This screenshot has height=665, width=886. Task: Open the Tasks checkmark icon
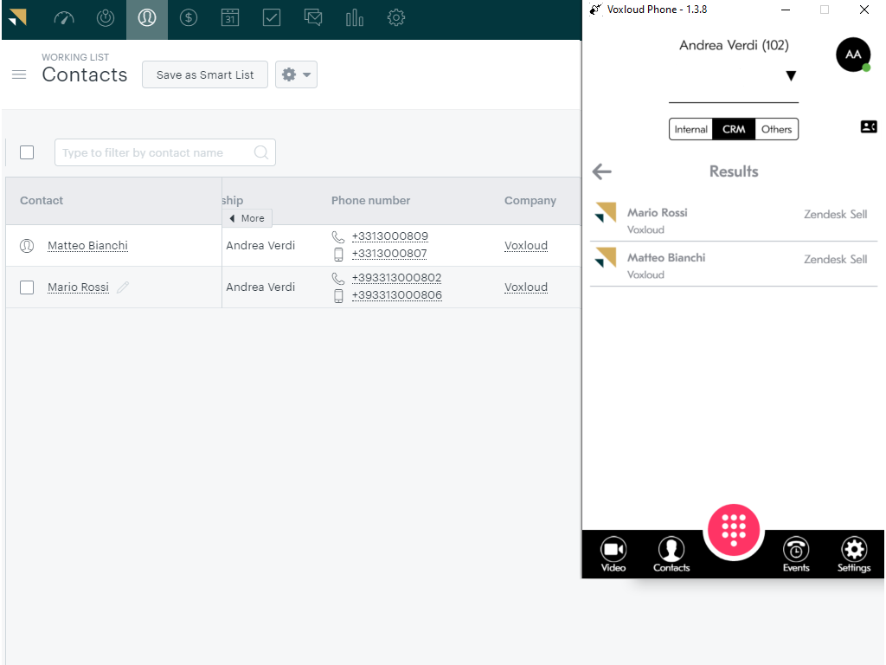(272, 18)
